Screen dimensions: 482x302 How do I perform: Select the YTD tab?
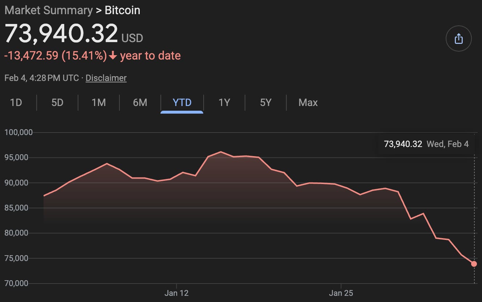[182, 103]
